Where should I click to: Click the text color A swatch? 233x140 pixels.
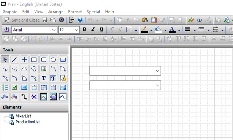click(x=172, y=30)
